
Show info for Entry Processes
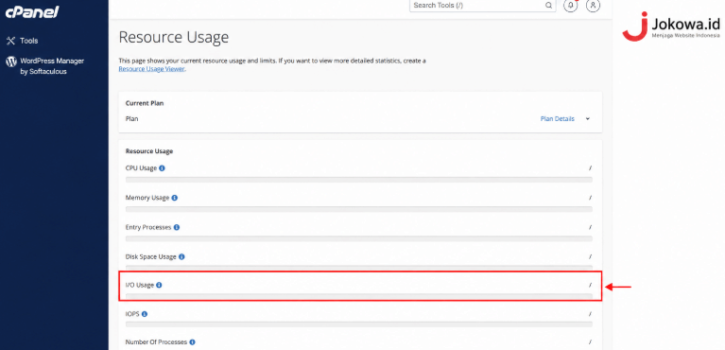coord(177,227)
